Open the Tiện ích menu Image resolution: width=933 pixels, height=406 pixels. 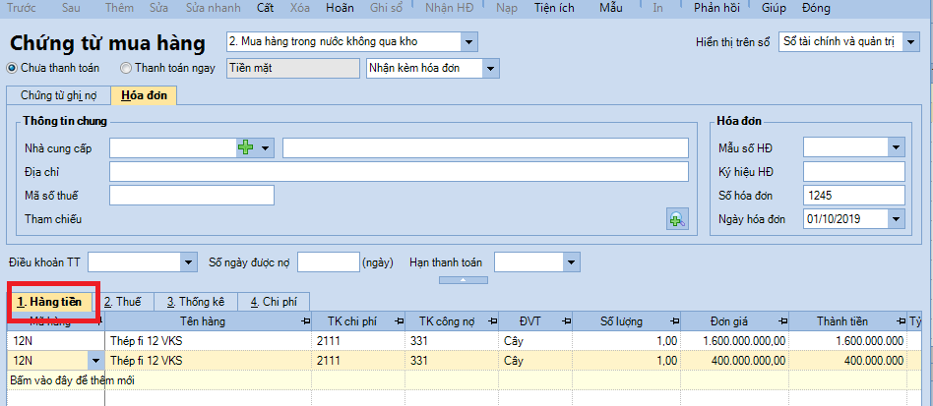tap(554, 8)
